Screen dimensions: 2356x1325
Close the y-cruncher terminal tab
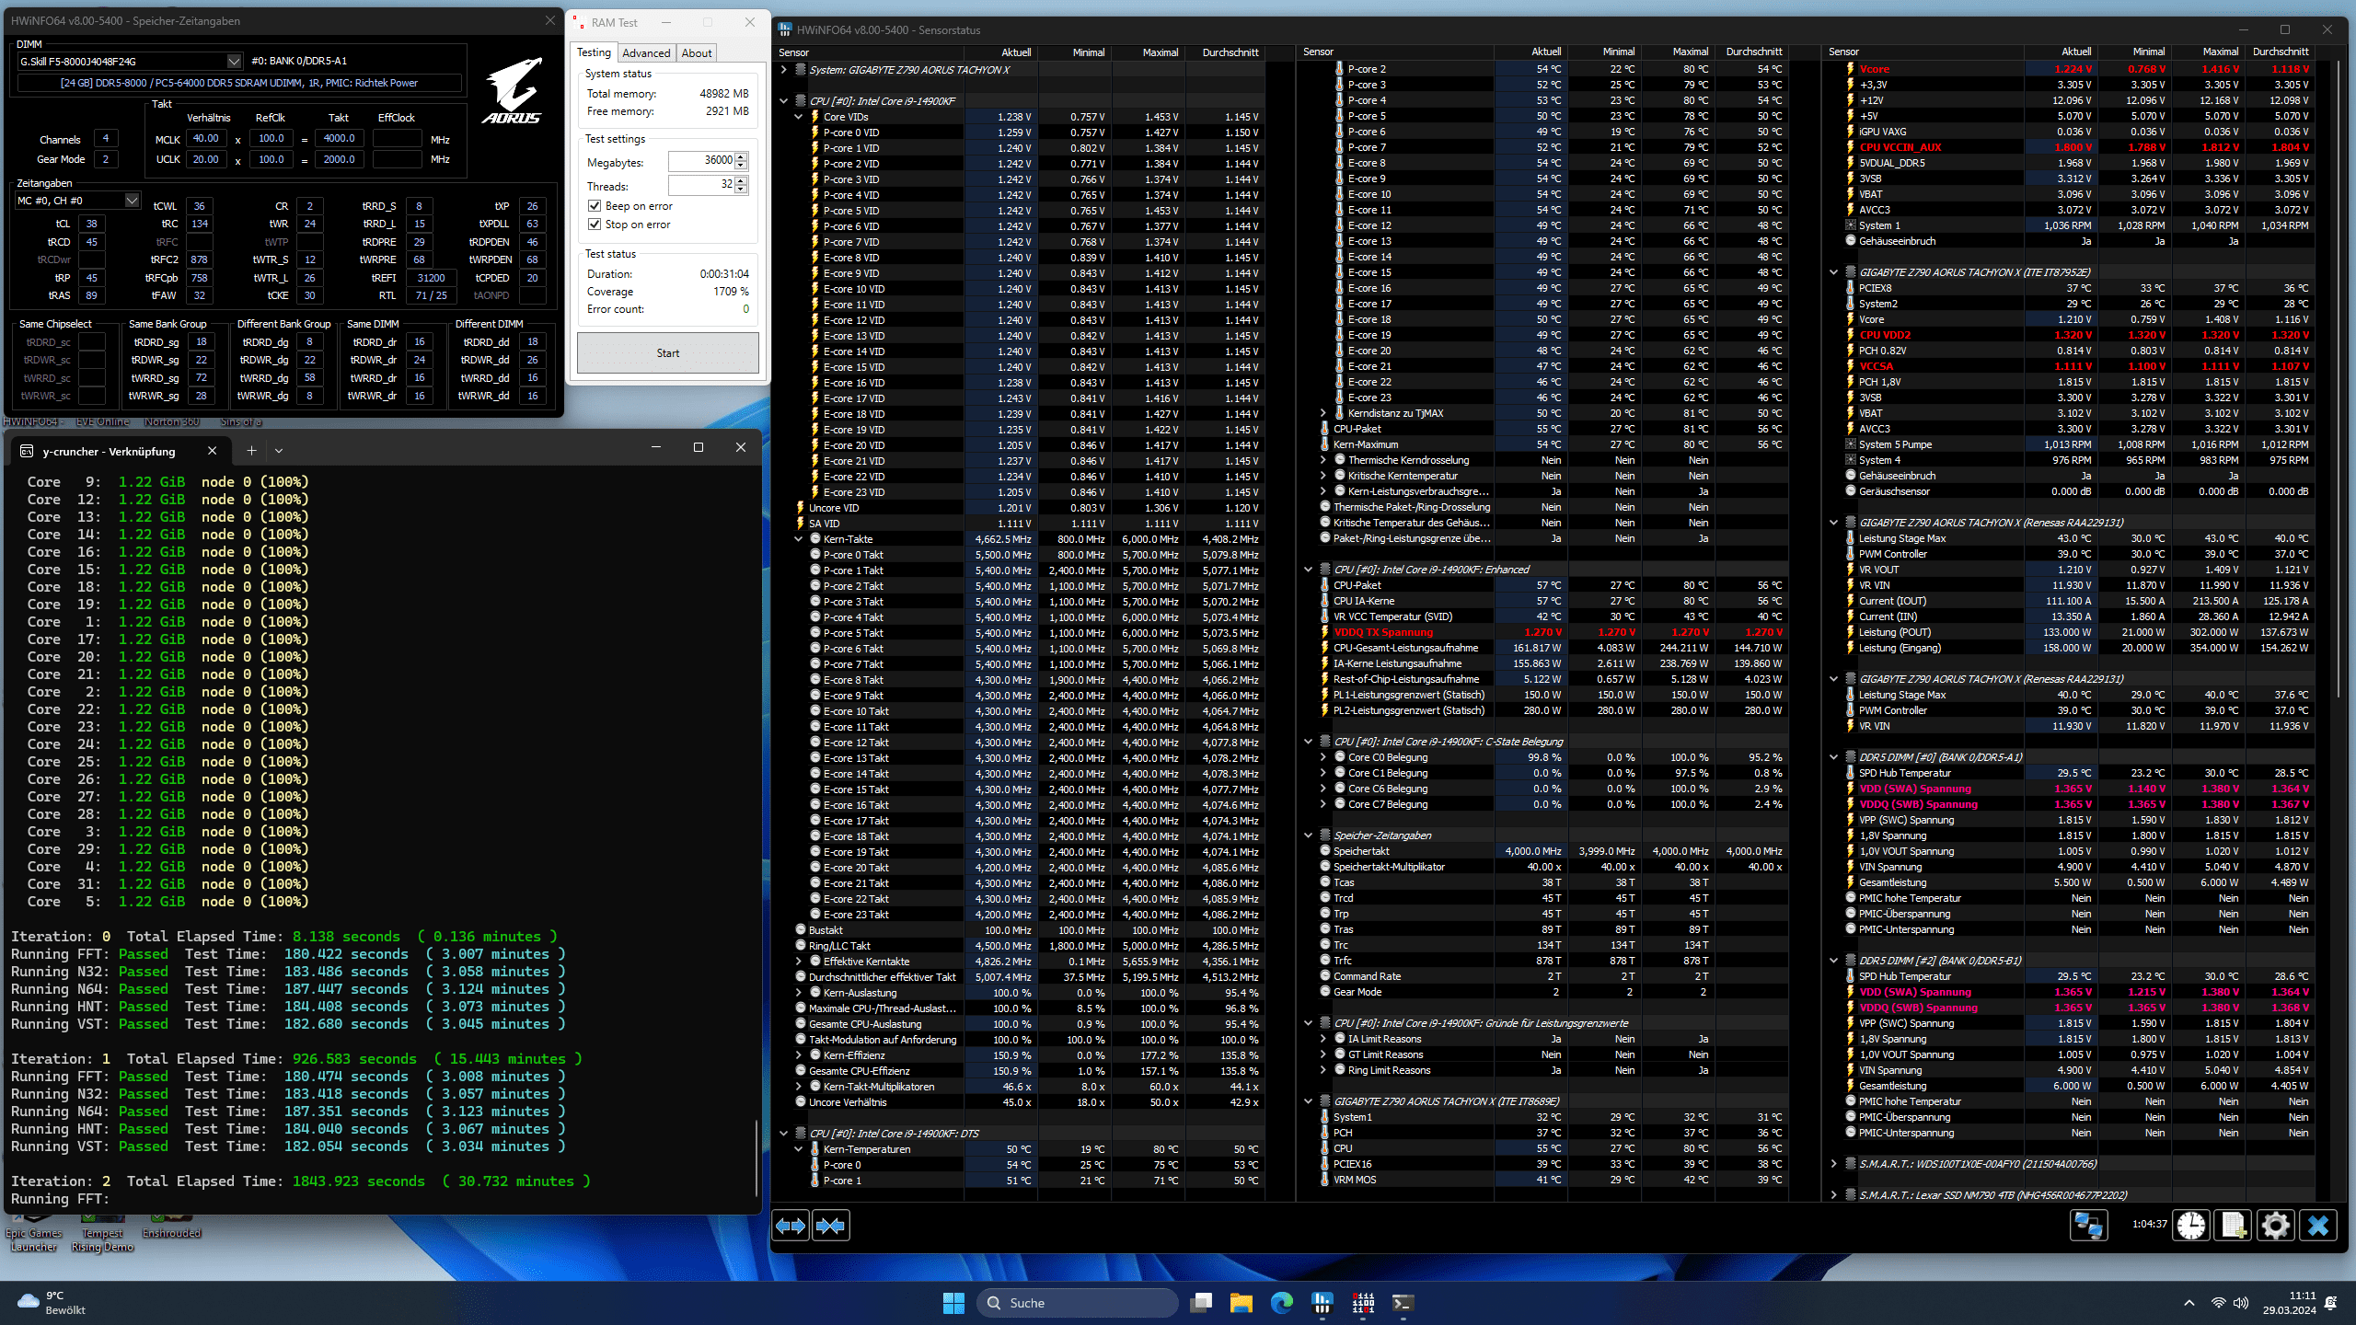[213, 451]
